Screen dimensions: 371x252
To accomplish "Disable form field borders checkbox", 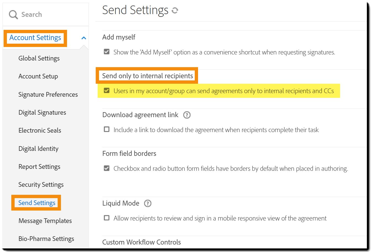I will tap(106, 168).
